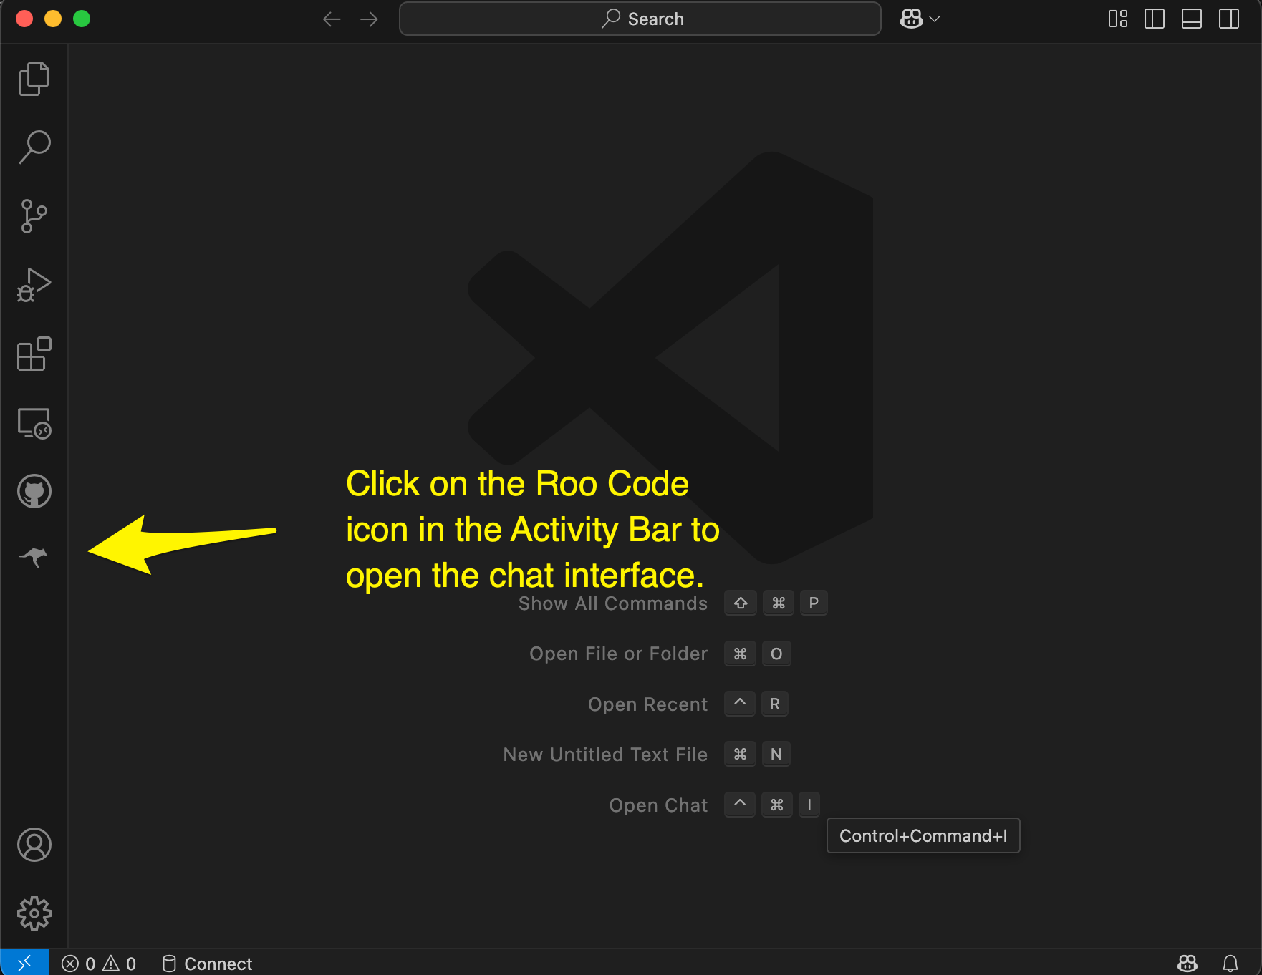This screenshot has height=975, width=1262.
Task: Click the Copilot icon in the status bar
Action: tap(1187, 963)
